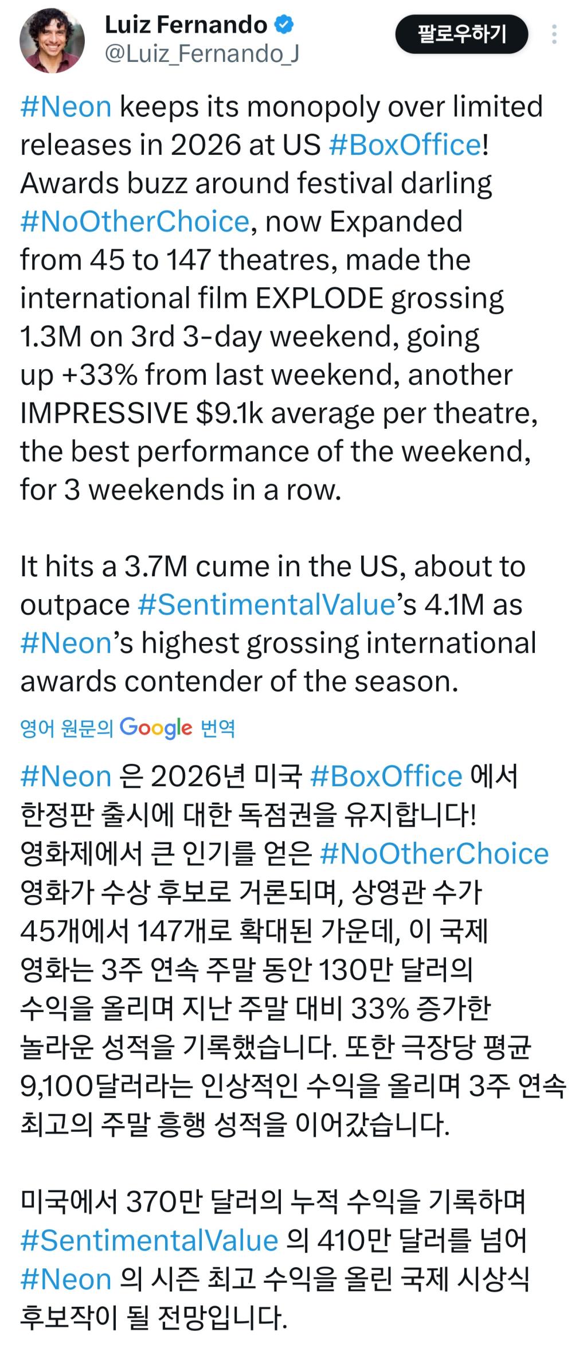Open #Neon hashtag before "highest grossing international"
This screenshot has height=1363, width=587.
(x=65, y=643)
